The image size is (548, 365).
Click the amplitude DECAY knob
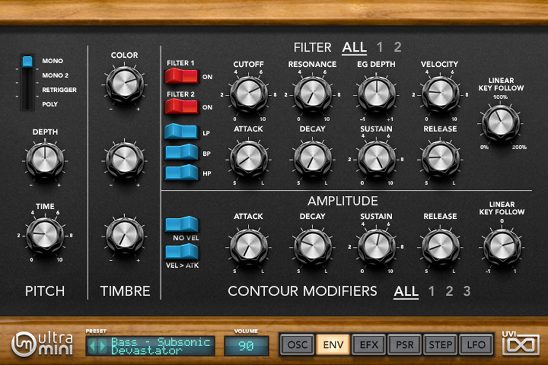312,247
